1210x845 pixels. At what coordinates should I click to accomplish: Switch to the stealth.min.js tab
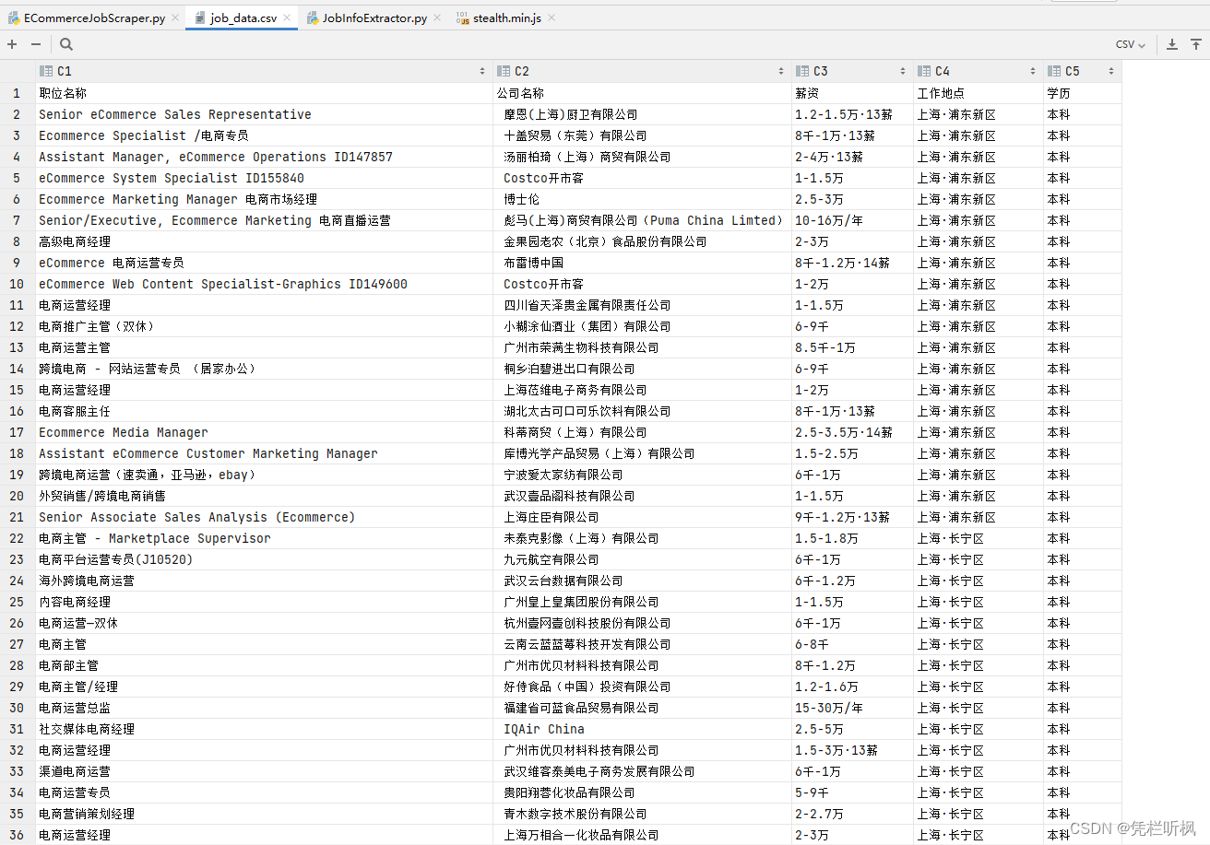504,18
